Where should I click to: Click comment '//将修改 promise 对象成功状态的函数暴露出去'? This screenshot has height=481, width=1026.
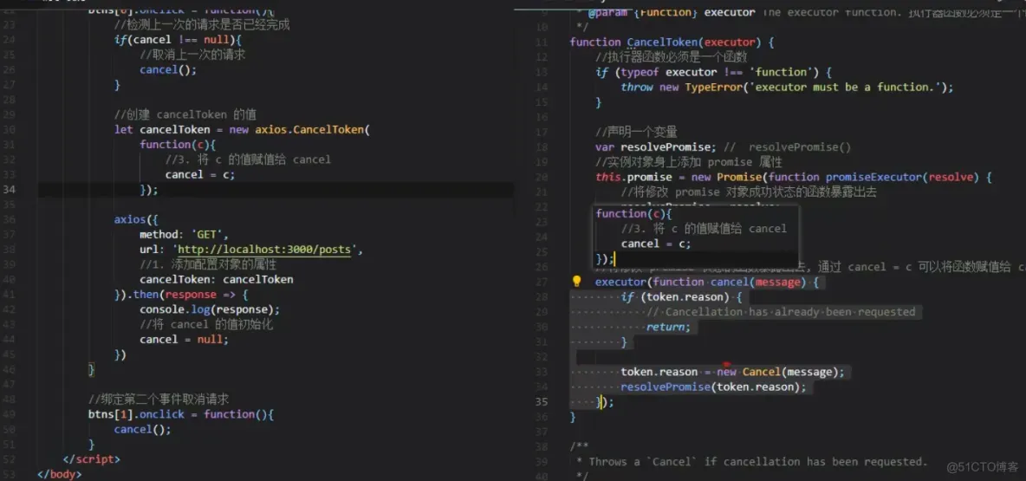point(749,192)
